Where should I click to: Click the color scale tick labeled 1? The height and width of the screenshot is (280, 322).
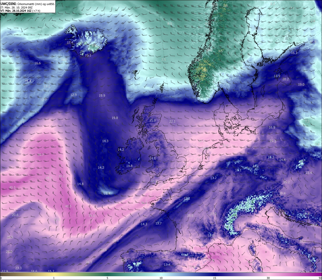(x=54, y=278)
